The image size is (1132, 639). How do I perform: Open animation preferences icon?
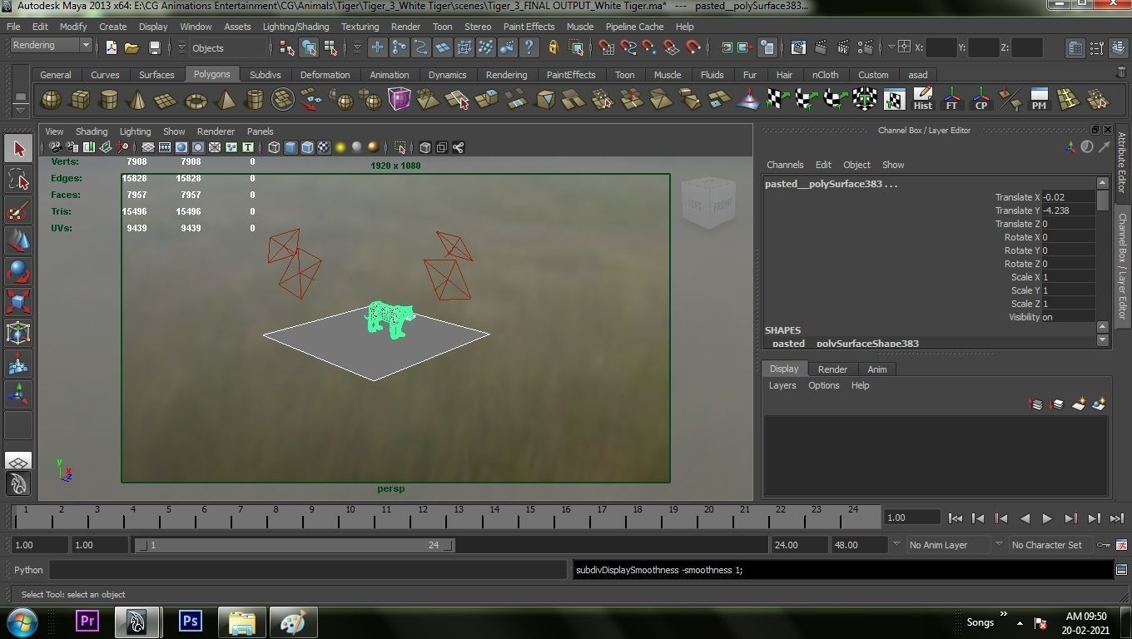click(1122, 545)
